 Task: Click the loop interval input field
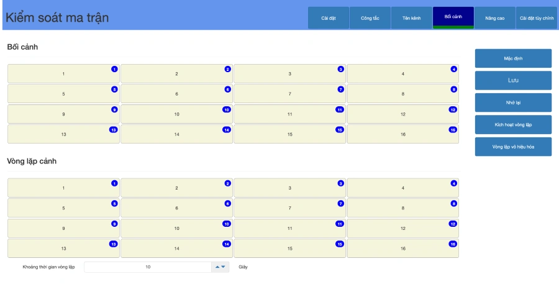[x=148, y=267]
